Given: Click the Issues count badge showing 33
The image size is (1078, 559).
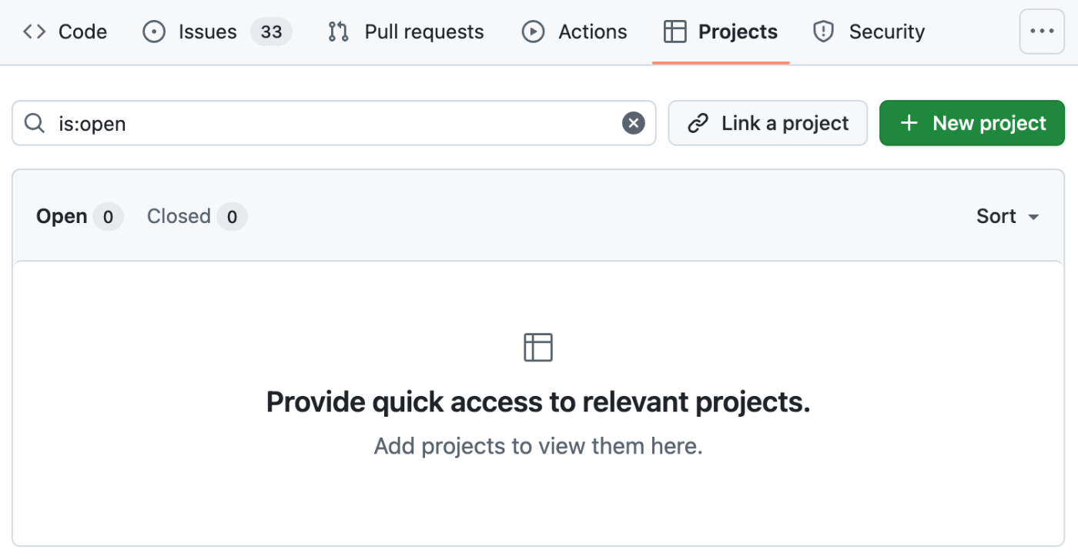Looking at the screenshot, I should coord(271,32).
